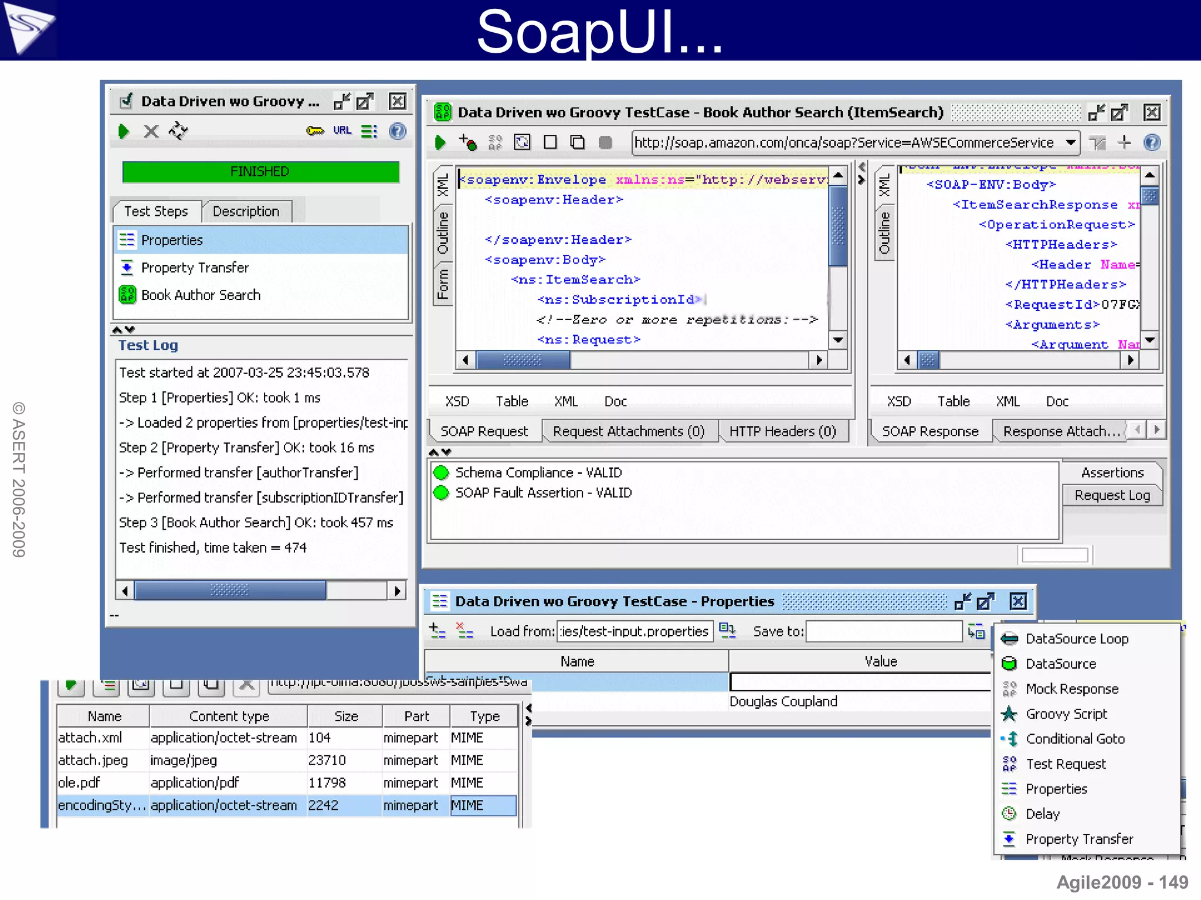Click the tab layout icon near endpoint
The height and width of the screenshot is (900, 1201).
1097,142
